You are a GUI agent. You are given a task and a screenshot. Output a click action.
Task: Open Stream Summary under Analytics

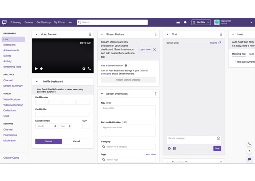click(13, 86)
